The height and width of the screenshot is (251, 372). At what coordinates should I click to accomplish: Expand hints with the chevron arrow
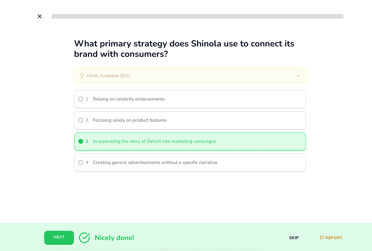coord(298,76)
